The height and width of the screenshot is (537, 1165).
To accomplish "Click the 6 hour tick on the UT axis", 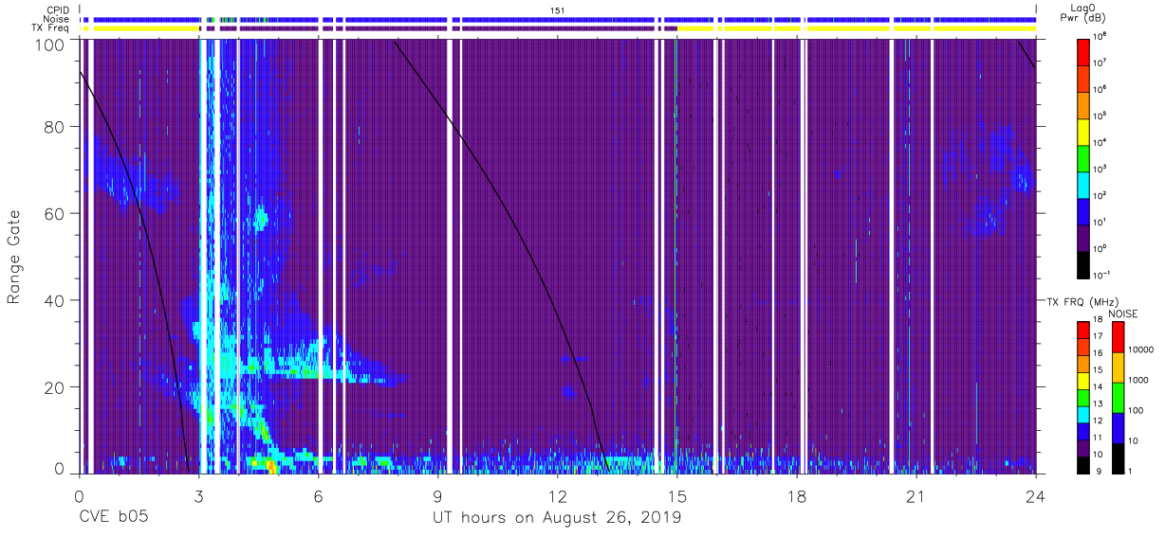I will [318, 496].
